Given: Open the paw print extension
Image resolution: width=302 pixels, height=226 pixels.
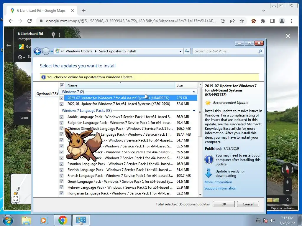Looking at the screenshot, I should tap(253, 21).
